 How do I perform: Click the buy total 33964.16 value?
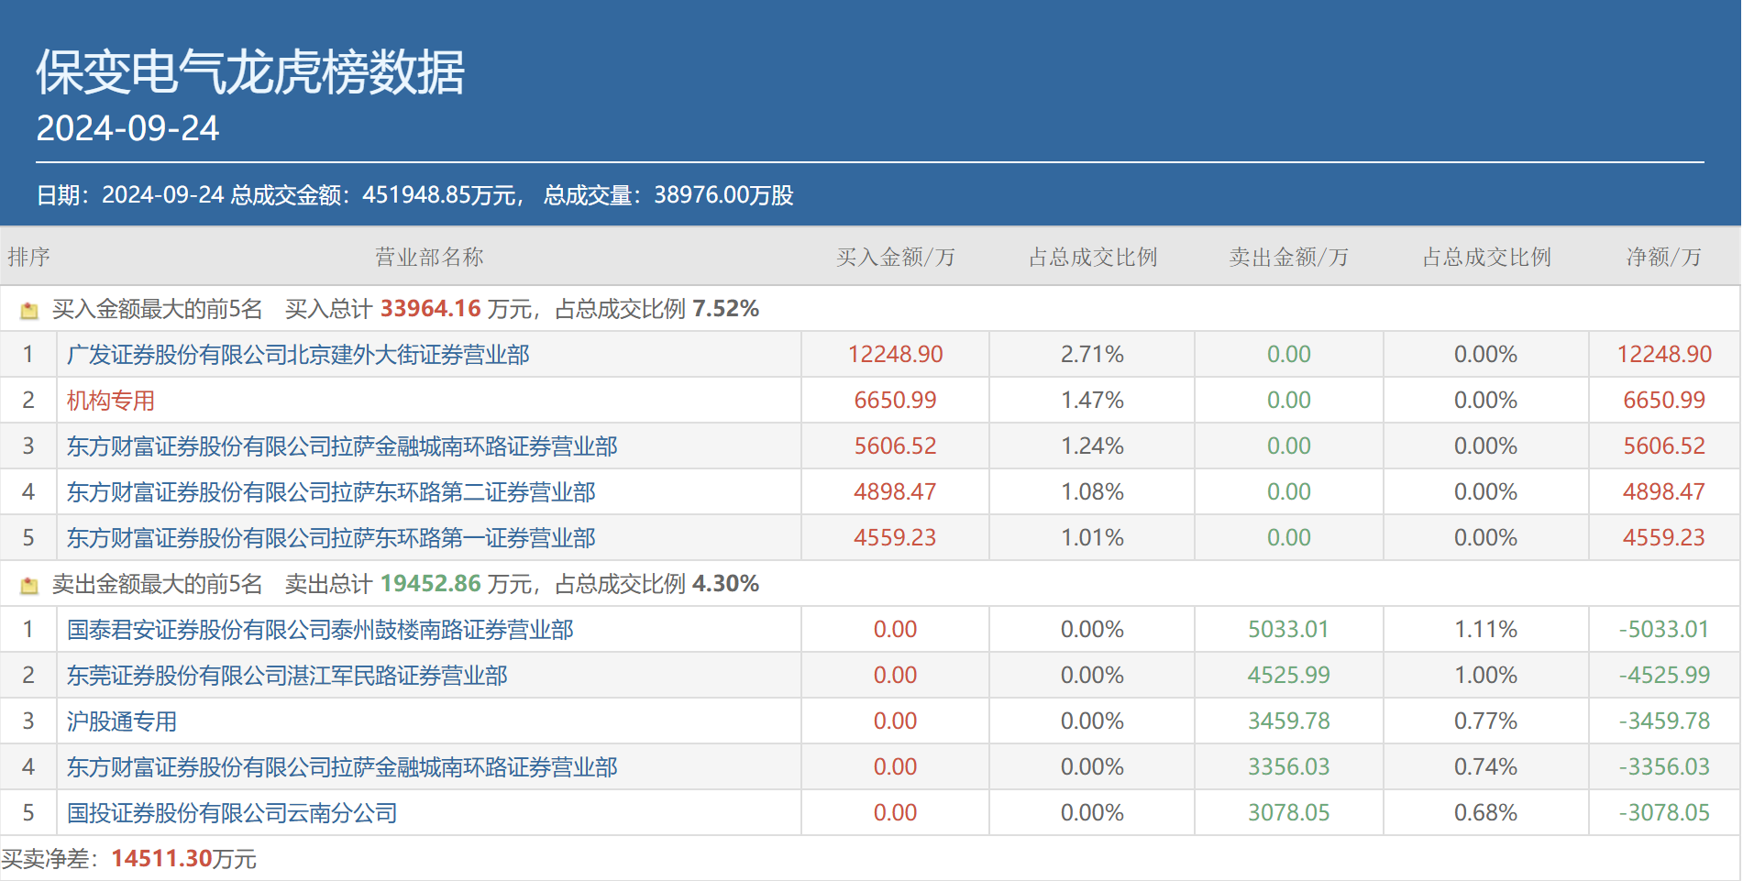[431, 309]
